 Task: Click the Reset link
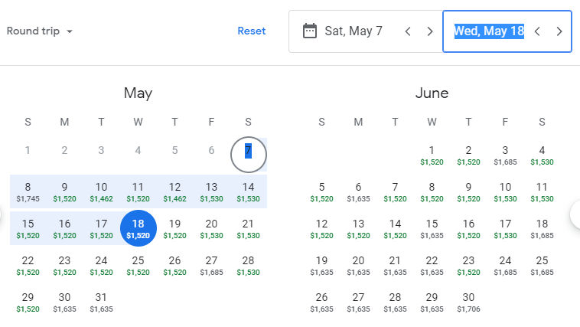point(252,31)
